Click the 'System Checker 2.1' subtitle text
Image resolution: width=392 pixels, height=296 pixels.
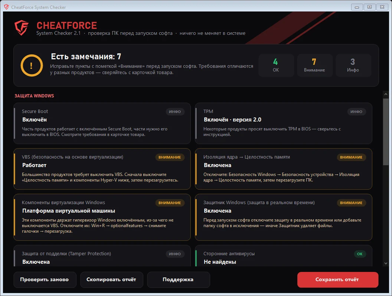tap(59, 33)
